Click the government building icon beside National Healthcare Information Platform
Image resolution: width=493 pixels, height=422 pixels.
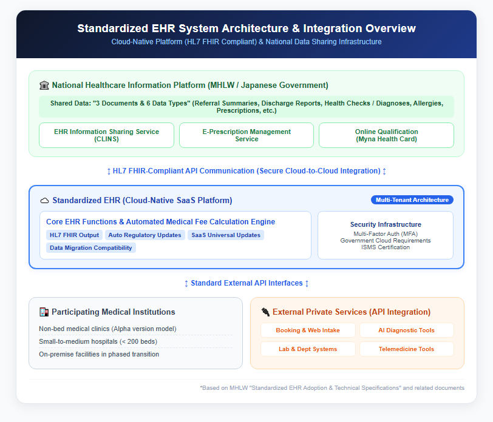pos(44,85)
